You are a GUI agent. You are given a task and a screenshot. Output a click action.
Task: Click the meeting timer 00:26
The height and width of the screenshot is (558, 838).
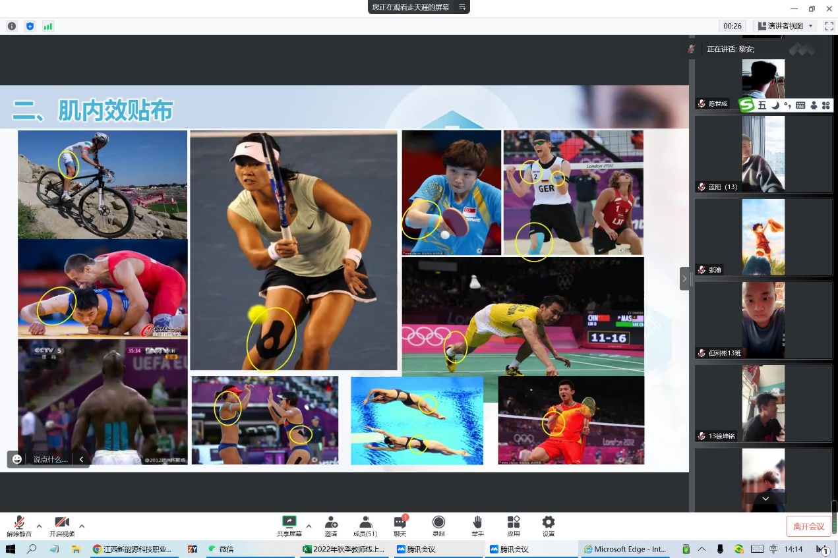tap(733, 26)
